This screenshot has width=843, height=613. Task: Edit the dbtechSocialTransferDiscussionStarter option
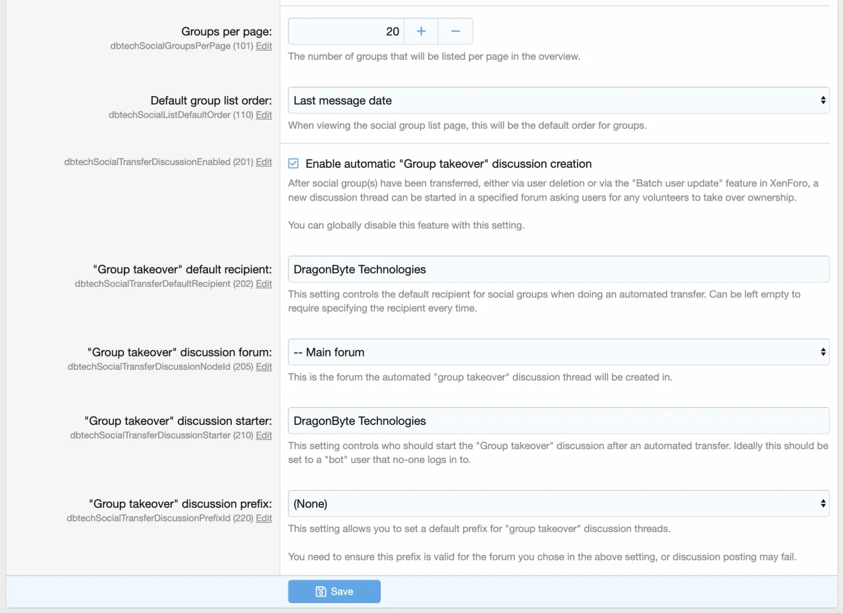tap(263, 435)
